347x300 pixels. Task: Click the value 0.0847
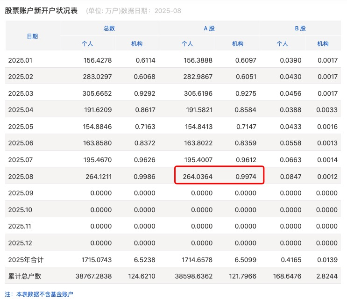(291, 177)
